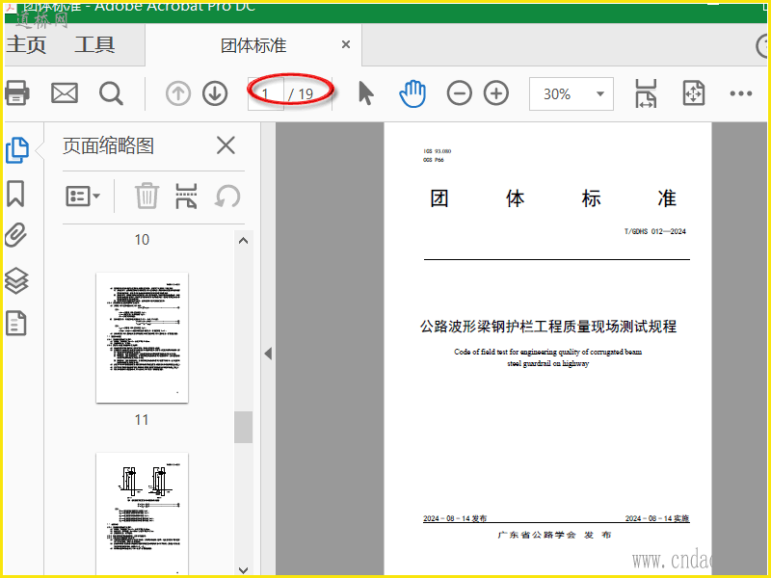Open the Attachments paperclip panel
The image size is (771, 578).
15,235
